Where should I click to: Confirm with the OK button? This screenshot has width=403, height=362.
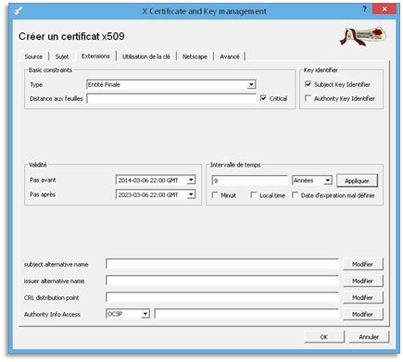pyautogui.click(x=324, y=337)
